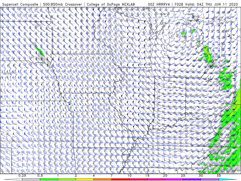
Task: Click the 20–25 color bar segment
Action: pos(174,179)
